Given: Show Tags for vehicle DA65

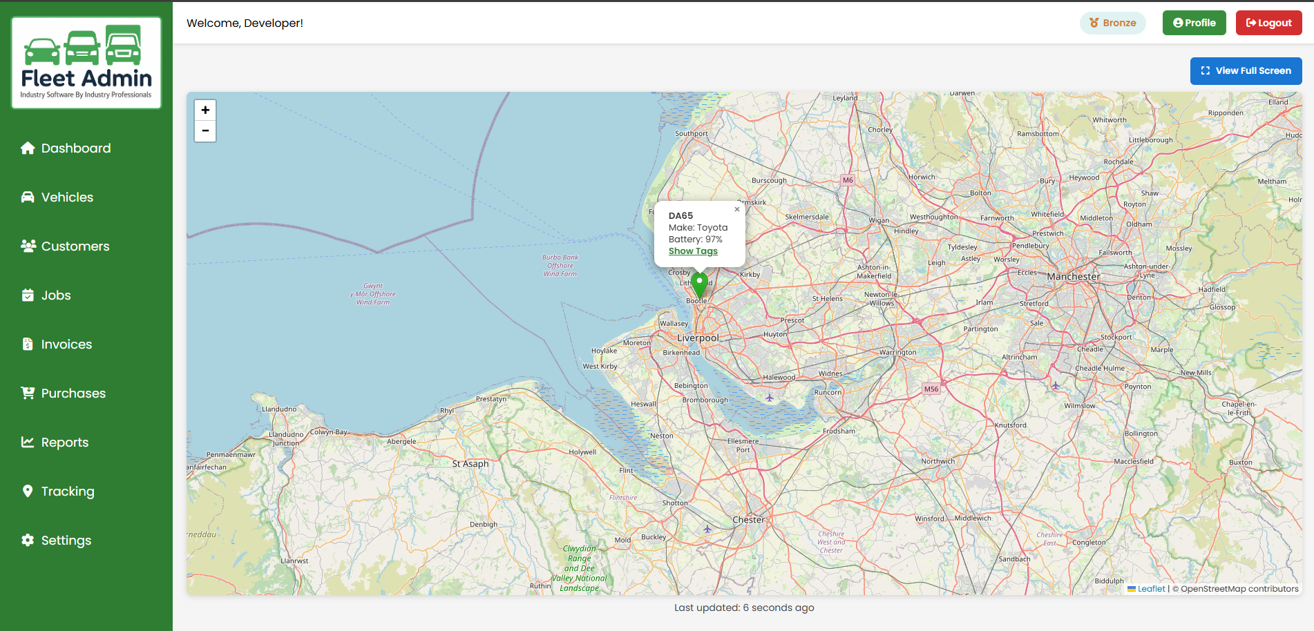Looking at the screenshot, I should (693, 251).
